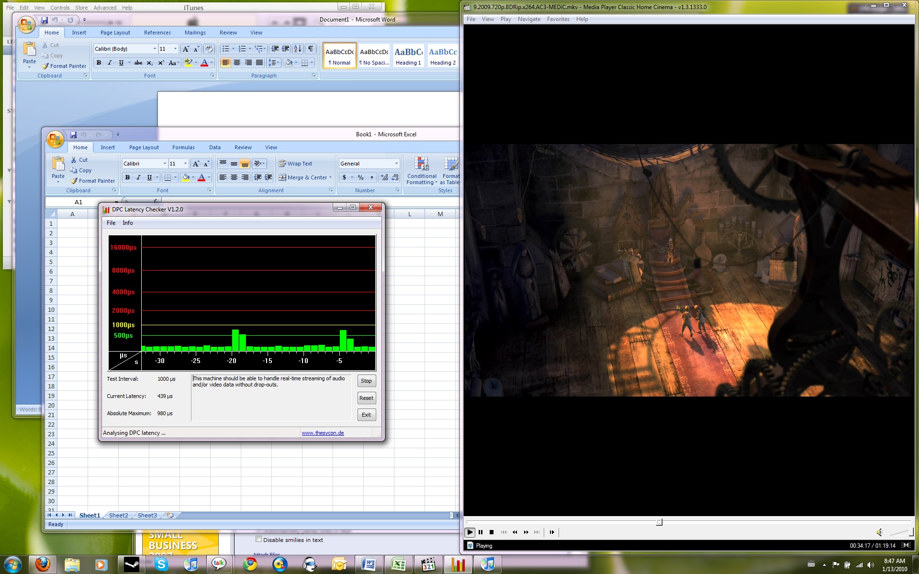Screen dimensions: 919x574
Task: Open Word font color dropdown arrow
Action: point(212,63)
